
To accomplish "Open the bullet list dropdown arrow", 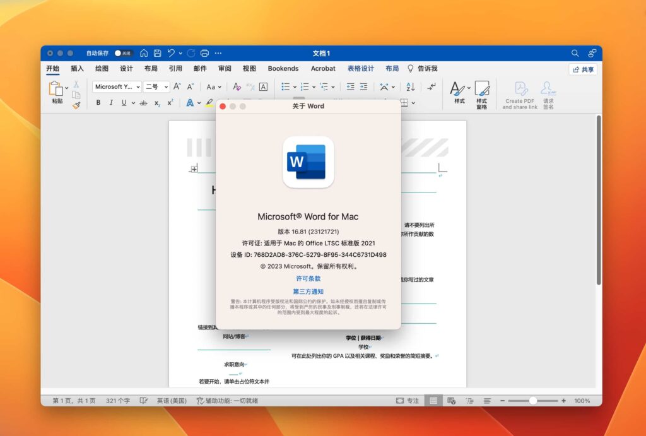I will pyautogui.click(x=295, y=86).
